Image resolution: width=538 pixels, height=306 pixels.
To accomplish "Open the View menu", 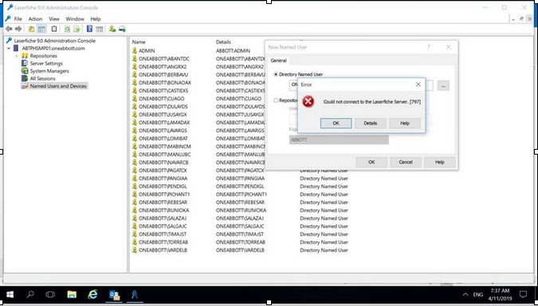I will click(54, 19).
